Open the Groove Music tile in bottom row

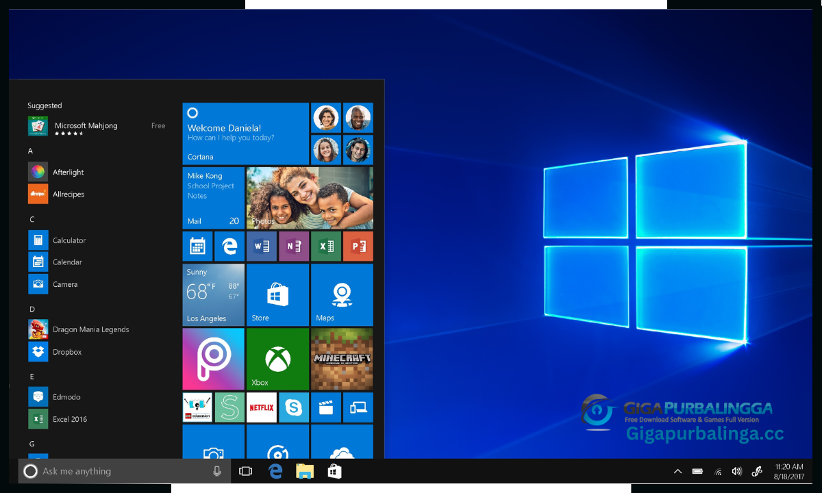277,442
